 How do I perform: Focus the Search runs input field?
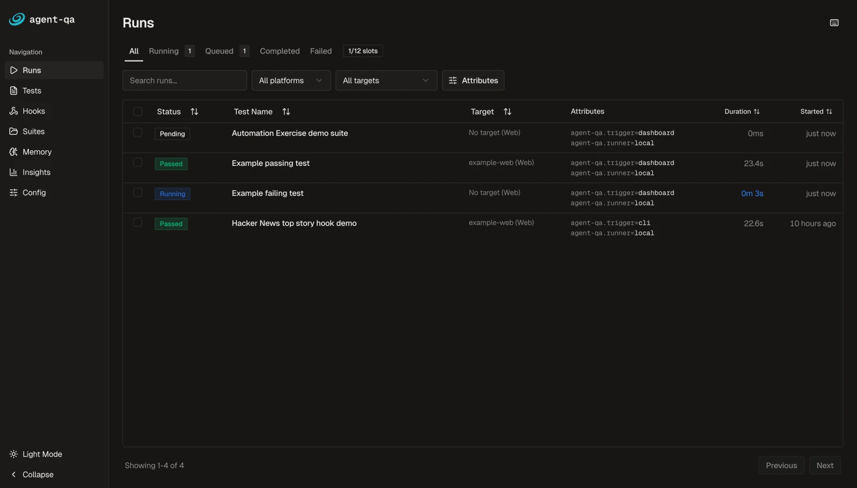click(185, 80)
